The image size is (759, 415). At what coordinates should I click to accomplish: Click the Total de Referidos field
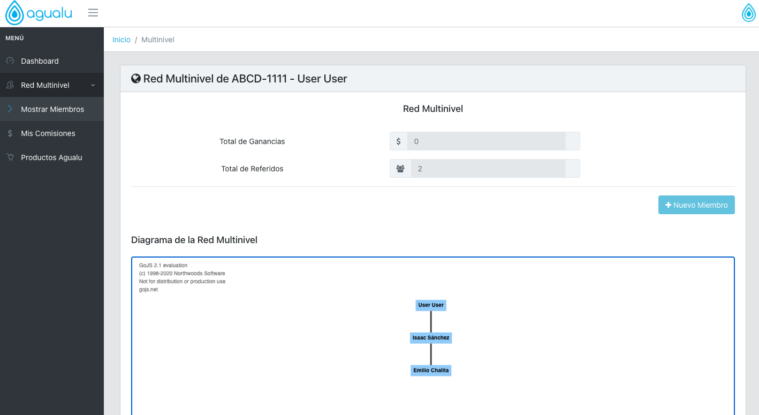(488, 169)
